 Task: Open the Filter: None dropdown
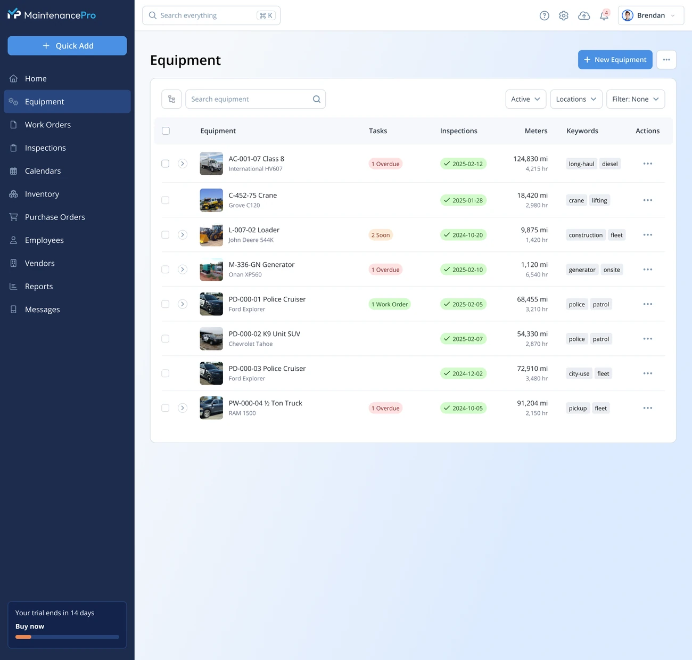[636, 99]
